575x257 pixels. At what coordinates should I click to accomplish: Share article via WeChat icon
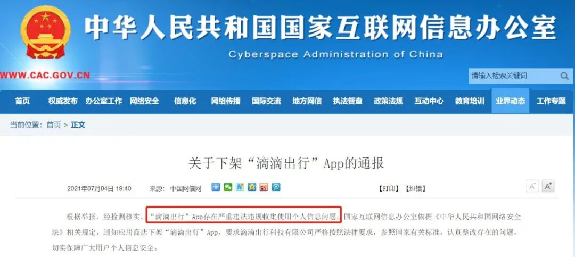coord(228,187)
